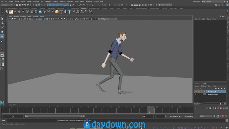Viewport: 229px width, 129px height.
Task: Select the highlighted Rotate tool in toolbox
Action: 2,36
